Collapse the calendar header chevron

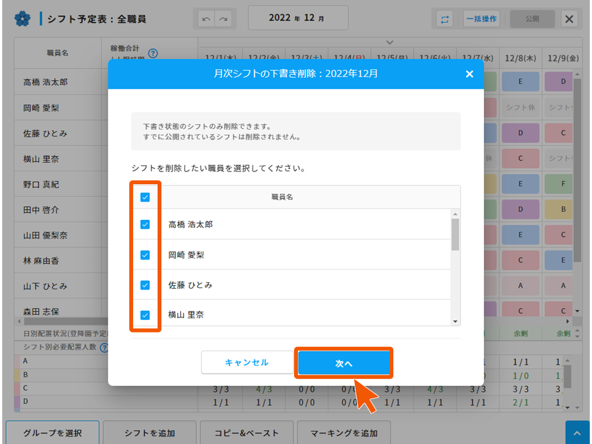[x=390, y=42]
